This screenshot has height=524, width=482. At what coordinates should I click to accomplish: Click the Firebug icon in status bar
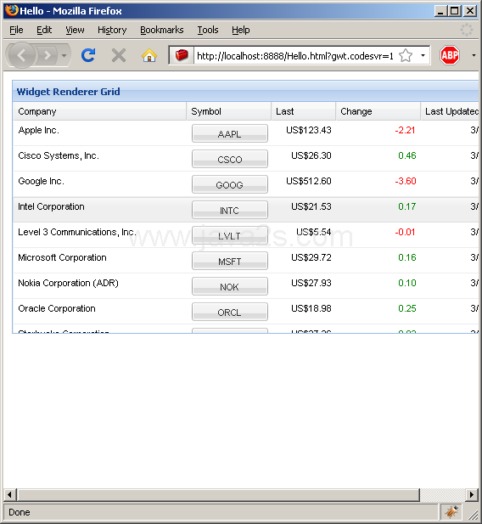[451, 511]
